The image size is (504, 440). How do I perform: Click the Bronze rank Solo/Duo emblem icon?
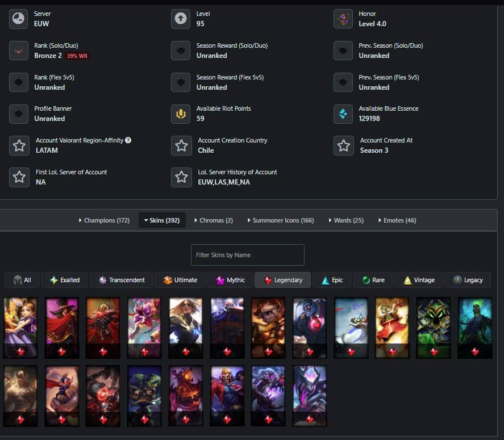pos(19,51)
